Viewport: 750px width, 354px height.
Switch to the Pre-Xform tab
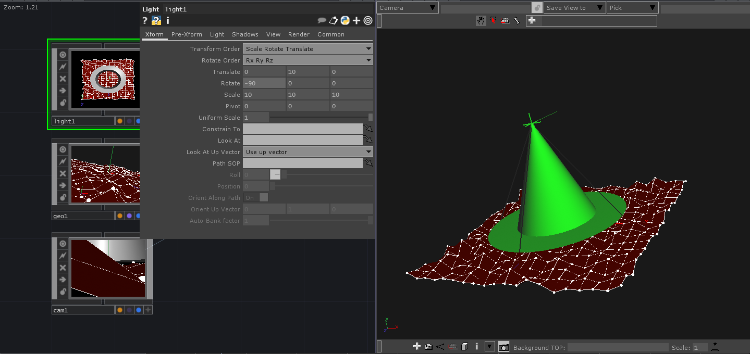pos(187,34)
